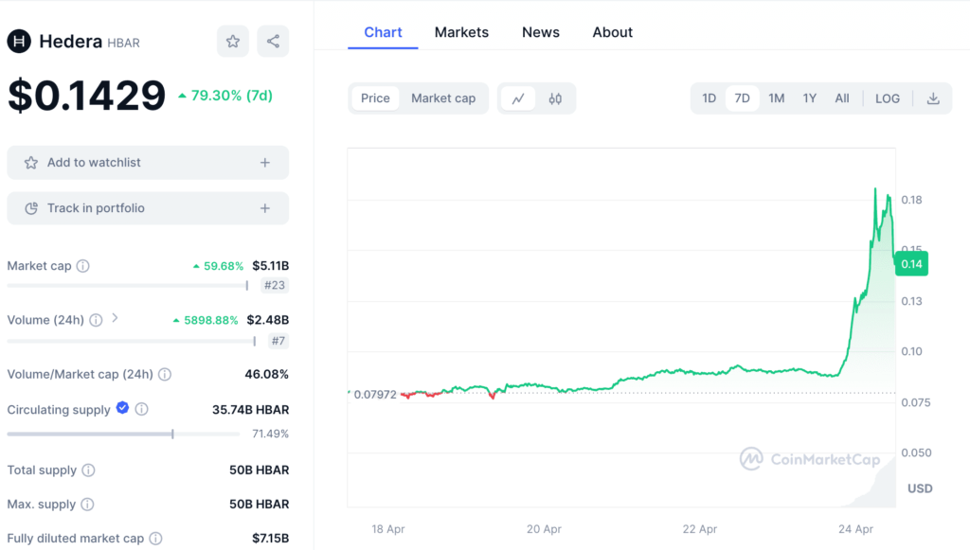
Task: Select the 1D time range button
Action: pyautogui.click(x=709, y=98)
